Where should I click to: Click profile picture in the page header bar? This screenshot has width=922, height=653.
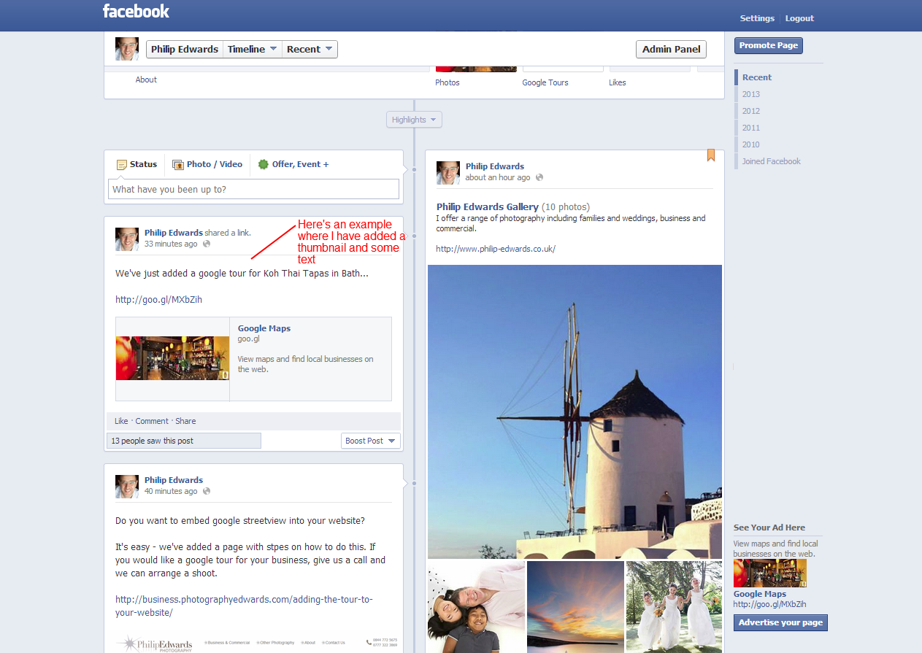(x=127, y=49)
